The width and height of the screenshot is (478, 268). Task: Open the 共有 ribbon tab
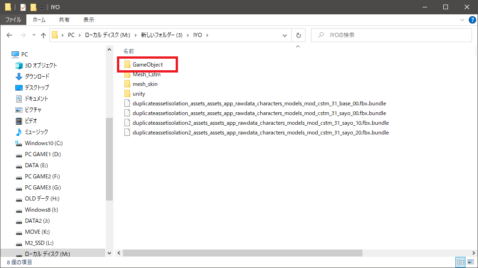coord(64,20)
